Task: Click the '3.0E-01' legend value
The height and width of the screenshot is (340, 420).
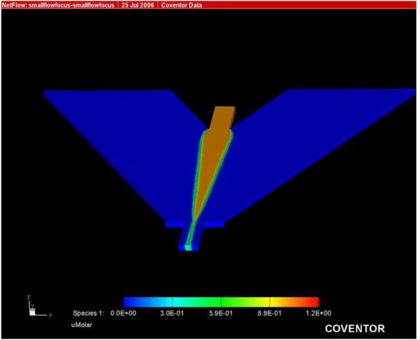Action: (x=172, y=313)
